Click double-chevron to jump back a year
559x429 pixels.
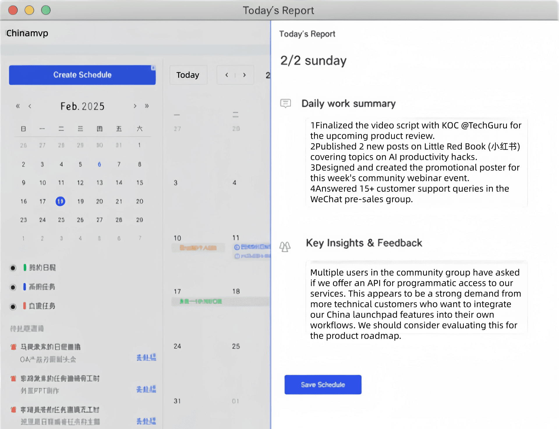pyautogui.click(x=17, y=106)
